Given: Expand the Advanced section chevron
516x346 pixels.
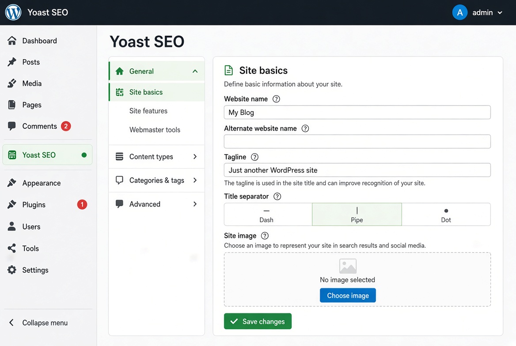Looking at the screenshot, I should click(x=195, y=204).
